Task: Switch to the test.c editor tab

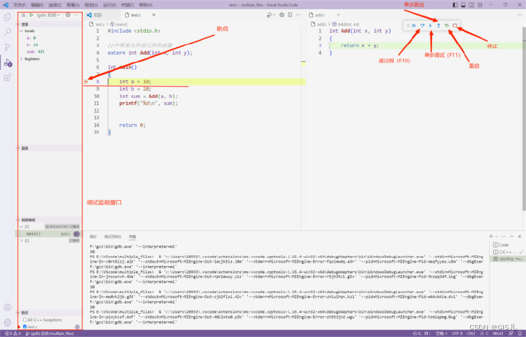Action: 139,14
